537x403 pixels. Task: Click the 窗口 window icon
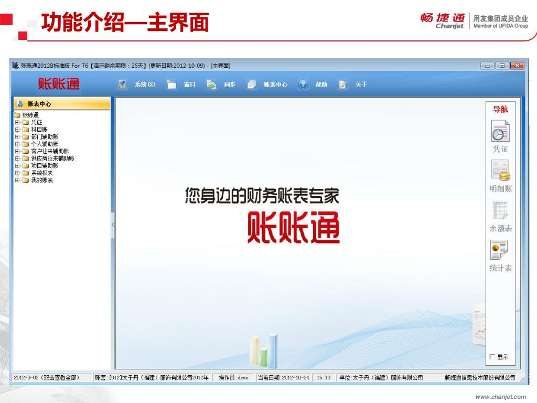171,84
